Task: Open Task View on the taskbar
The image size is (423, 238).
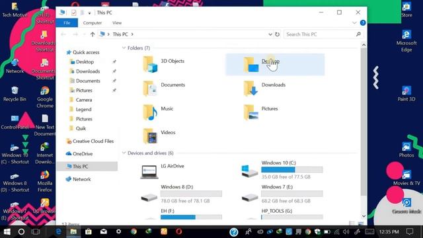Action: point(36,231)
